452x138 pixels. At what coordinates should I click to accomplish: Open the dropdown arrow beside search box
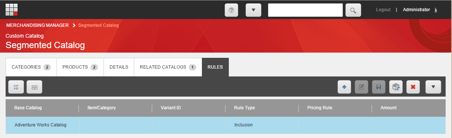click(x=253, y=10)
